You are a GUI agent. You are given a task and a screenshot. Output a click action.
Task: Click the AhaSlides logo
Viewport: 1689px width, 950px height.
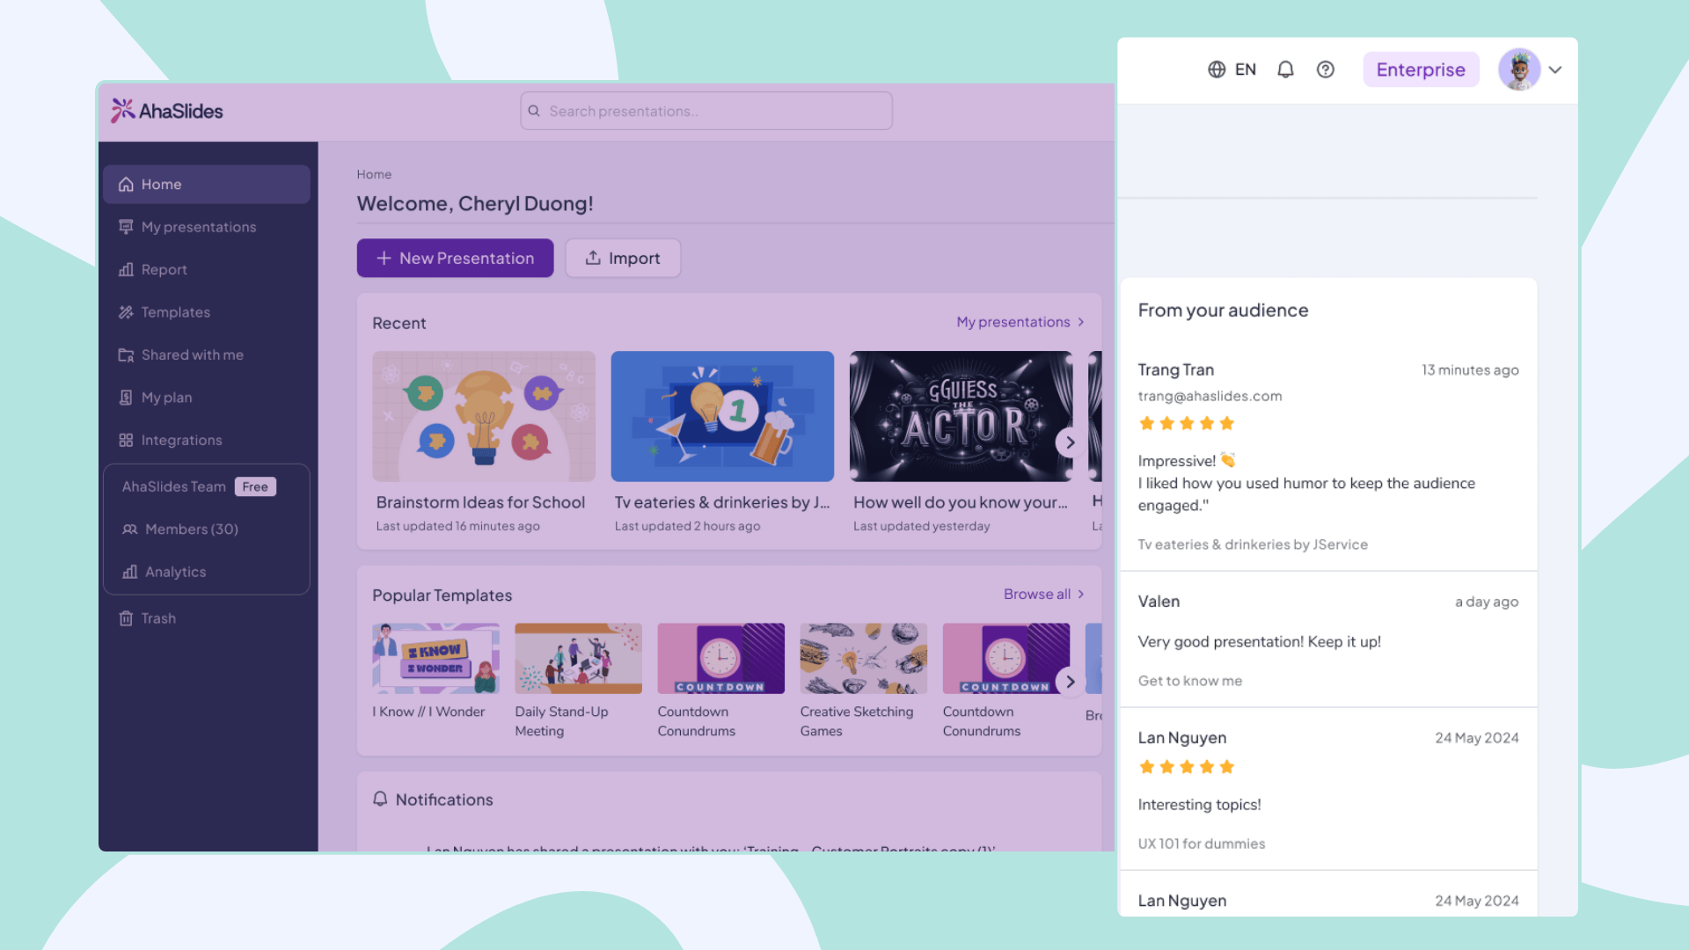pos(167,111)
